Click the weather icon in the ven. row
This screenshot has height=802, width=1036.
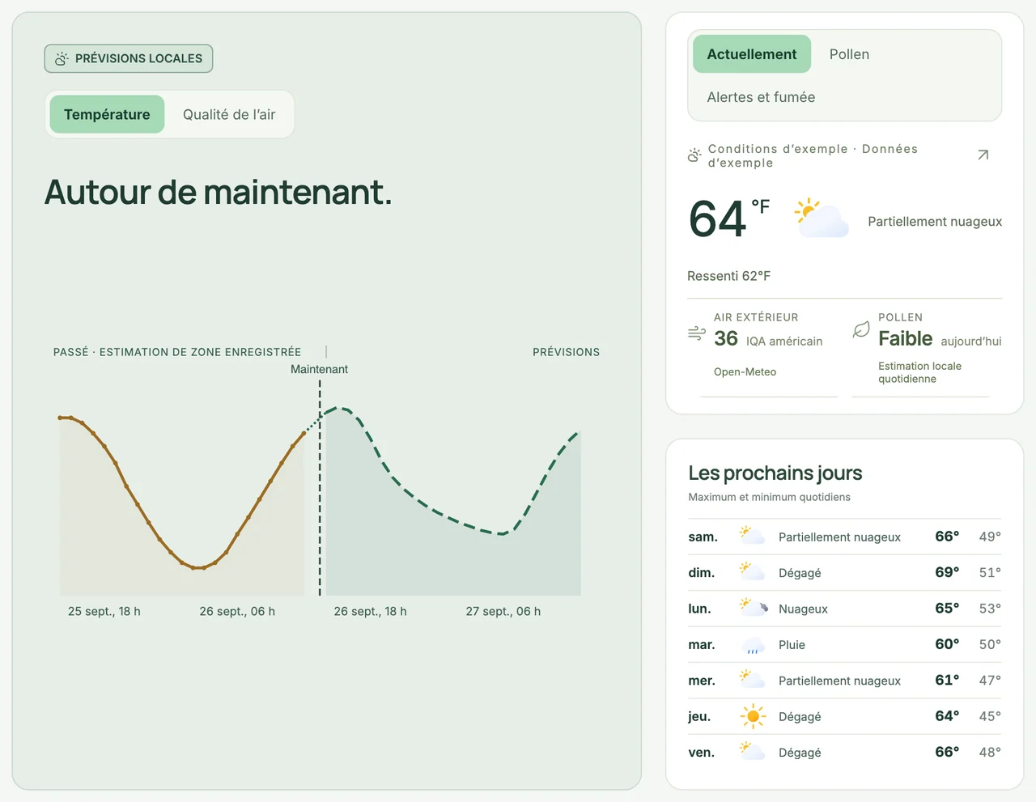click(x=752, y=751)
